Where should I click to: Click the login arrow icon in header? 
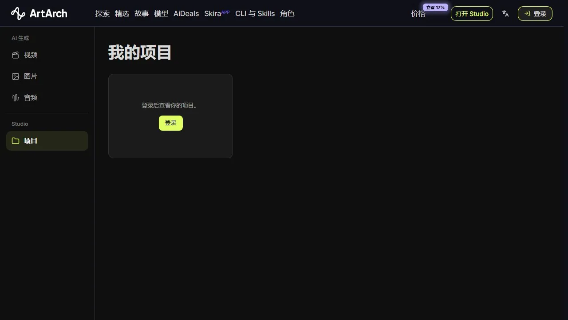click(527, 14)
